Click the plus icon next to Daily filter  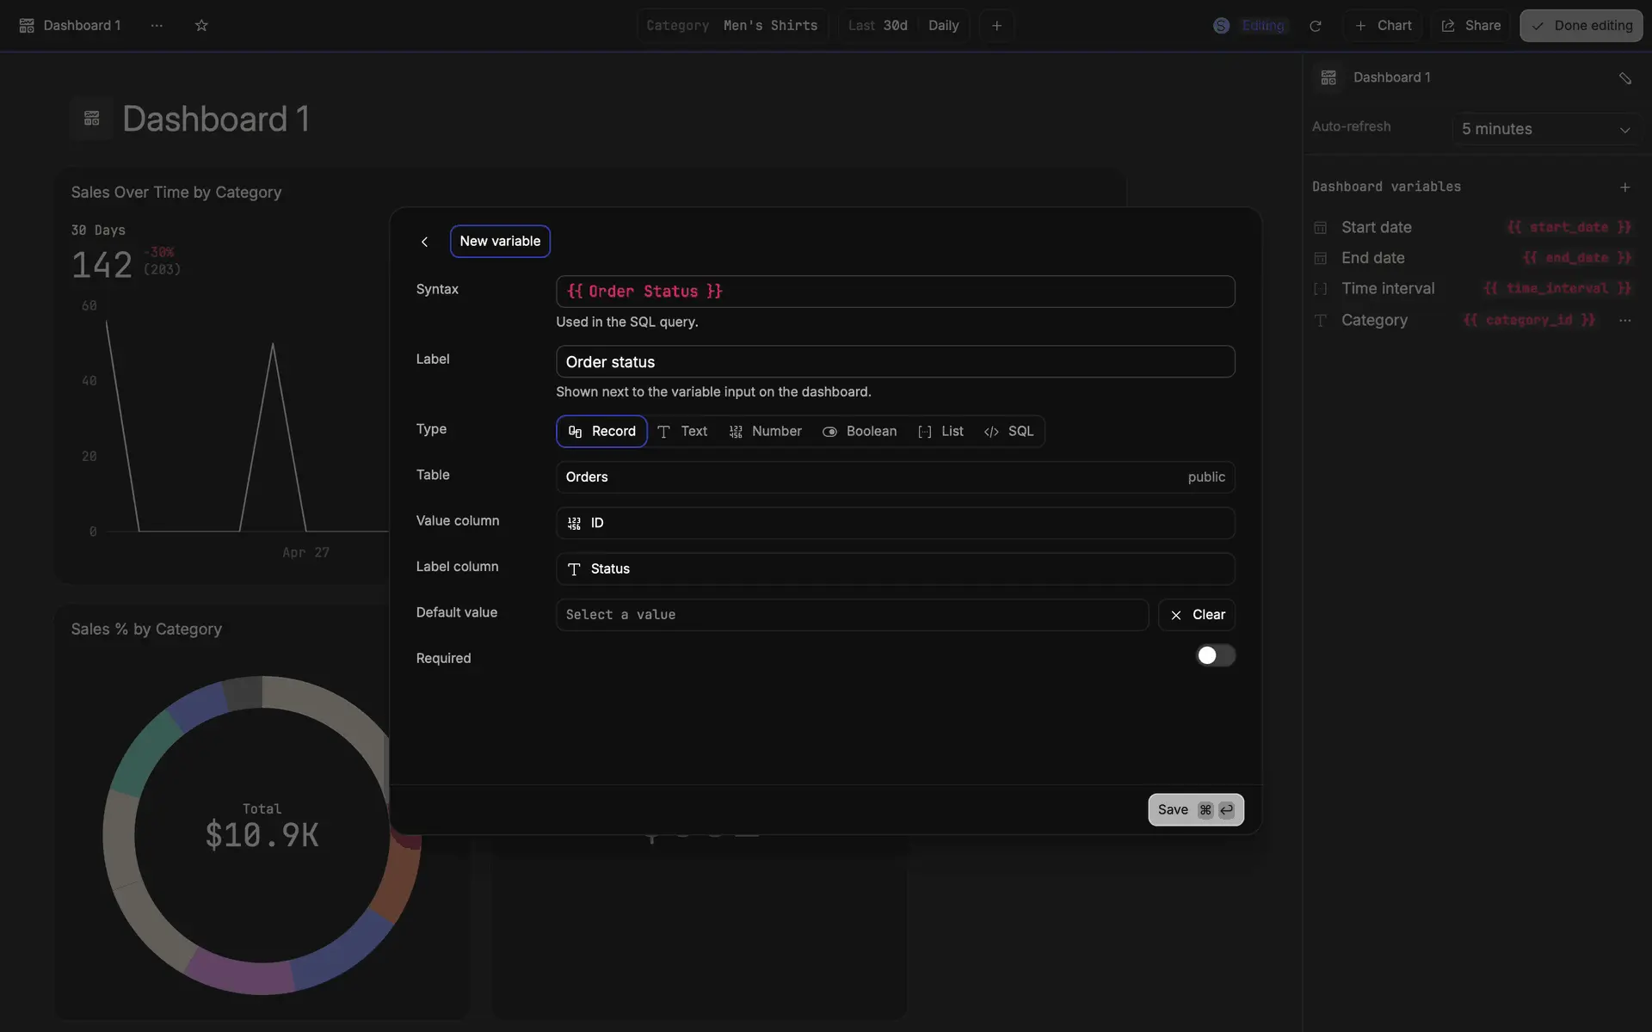pyautogui.click(x=996, y=26)
